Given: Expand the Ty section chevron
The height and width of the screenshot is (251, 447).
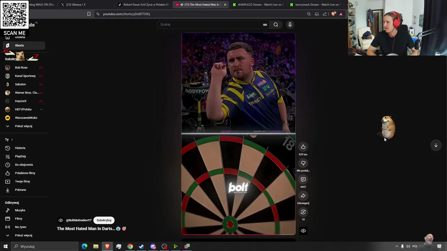Looking at the screenshot, I should (12, 139).
